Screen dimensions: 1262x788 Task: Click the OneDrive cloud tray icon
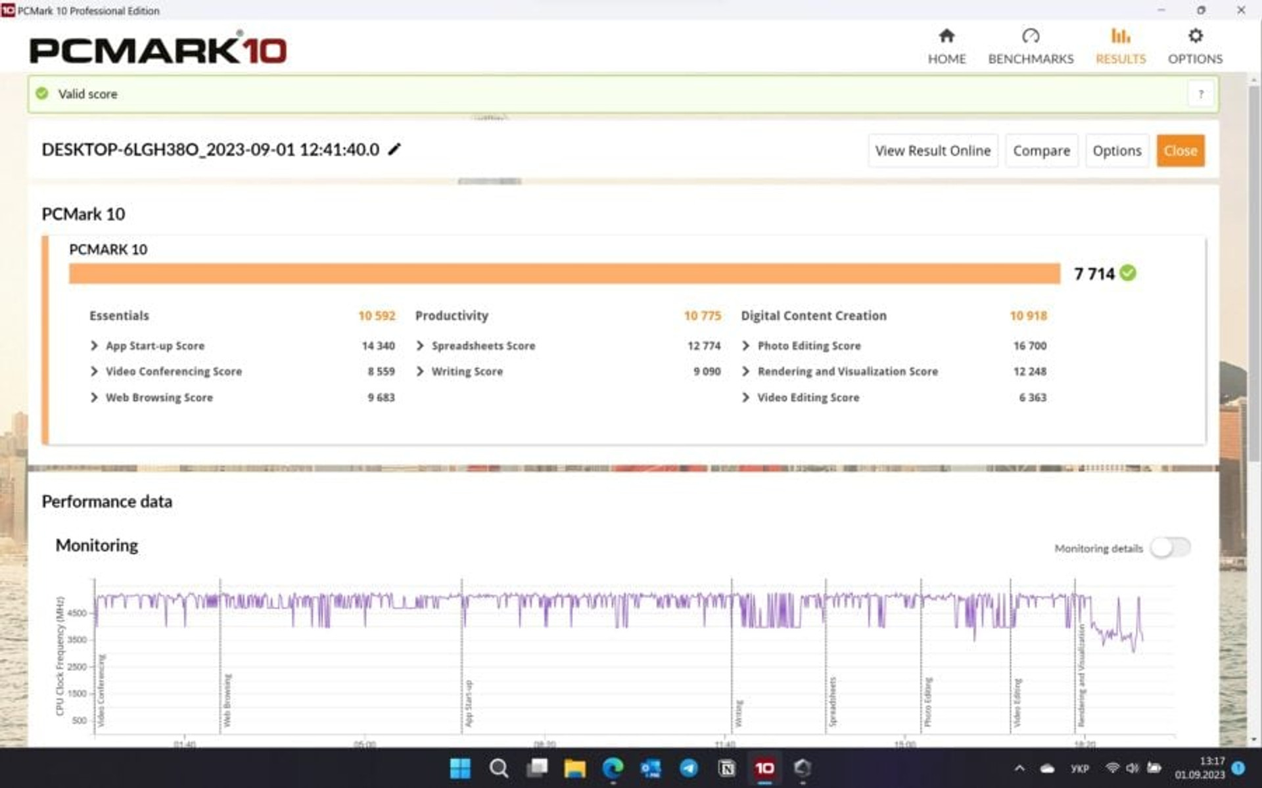(1048, 768)
